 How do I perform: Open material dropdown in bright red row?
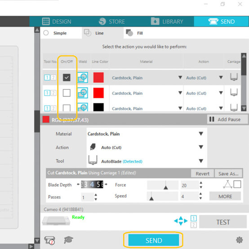[x=180, y=93]
